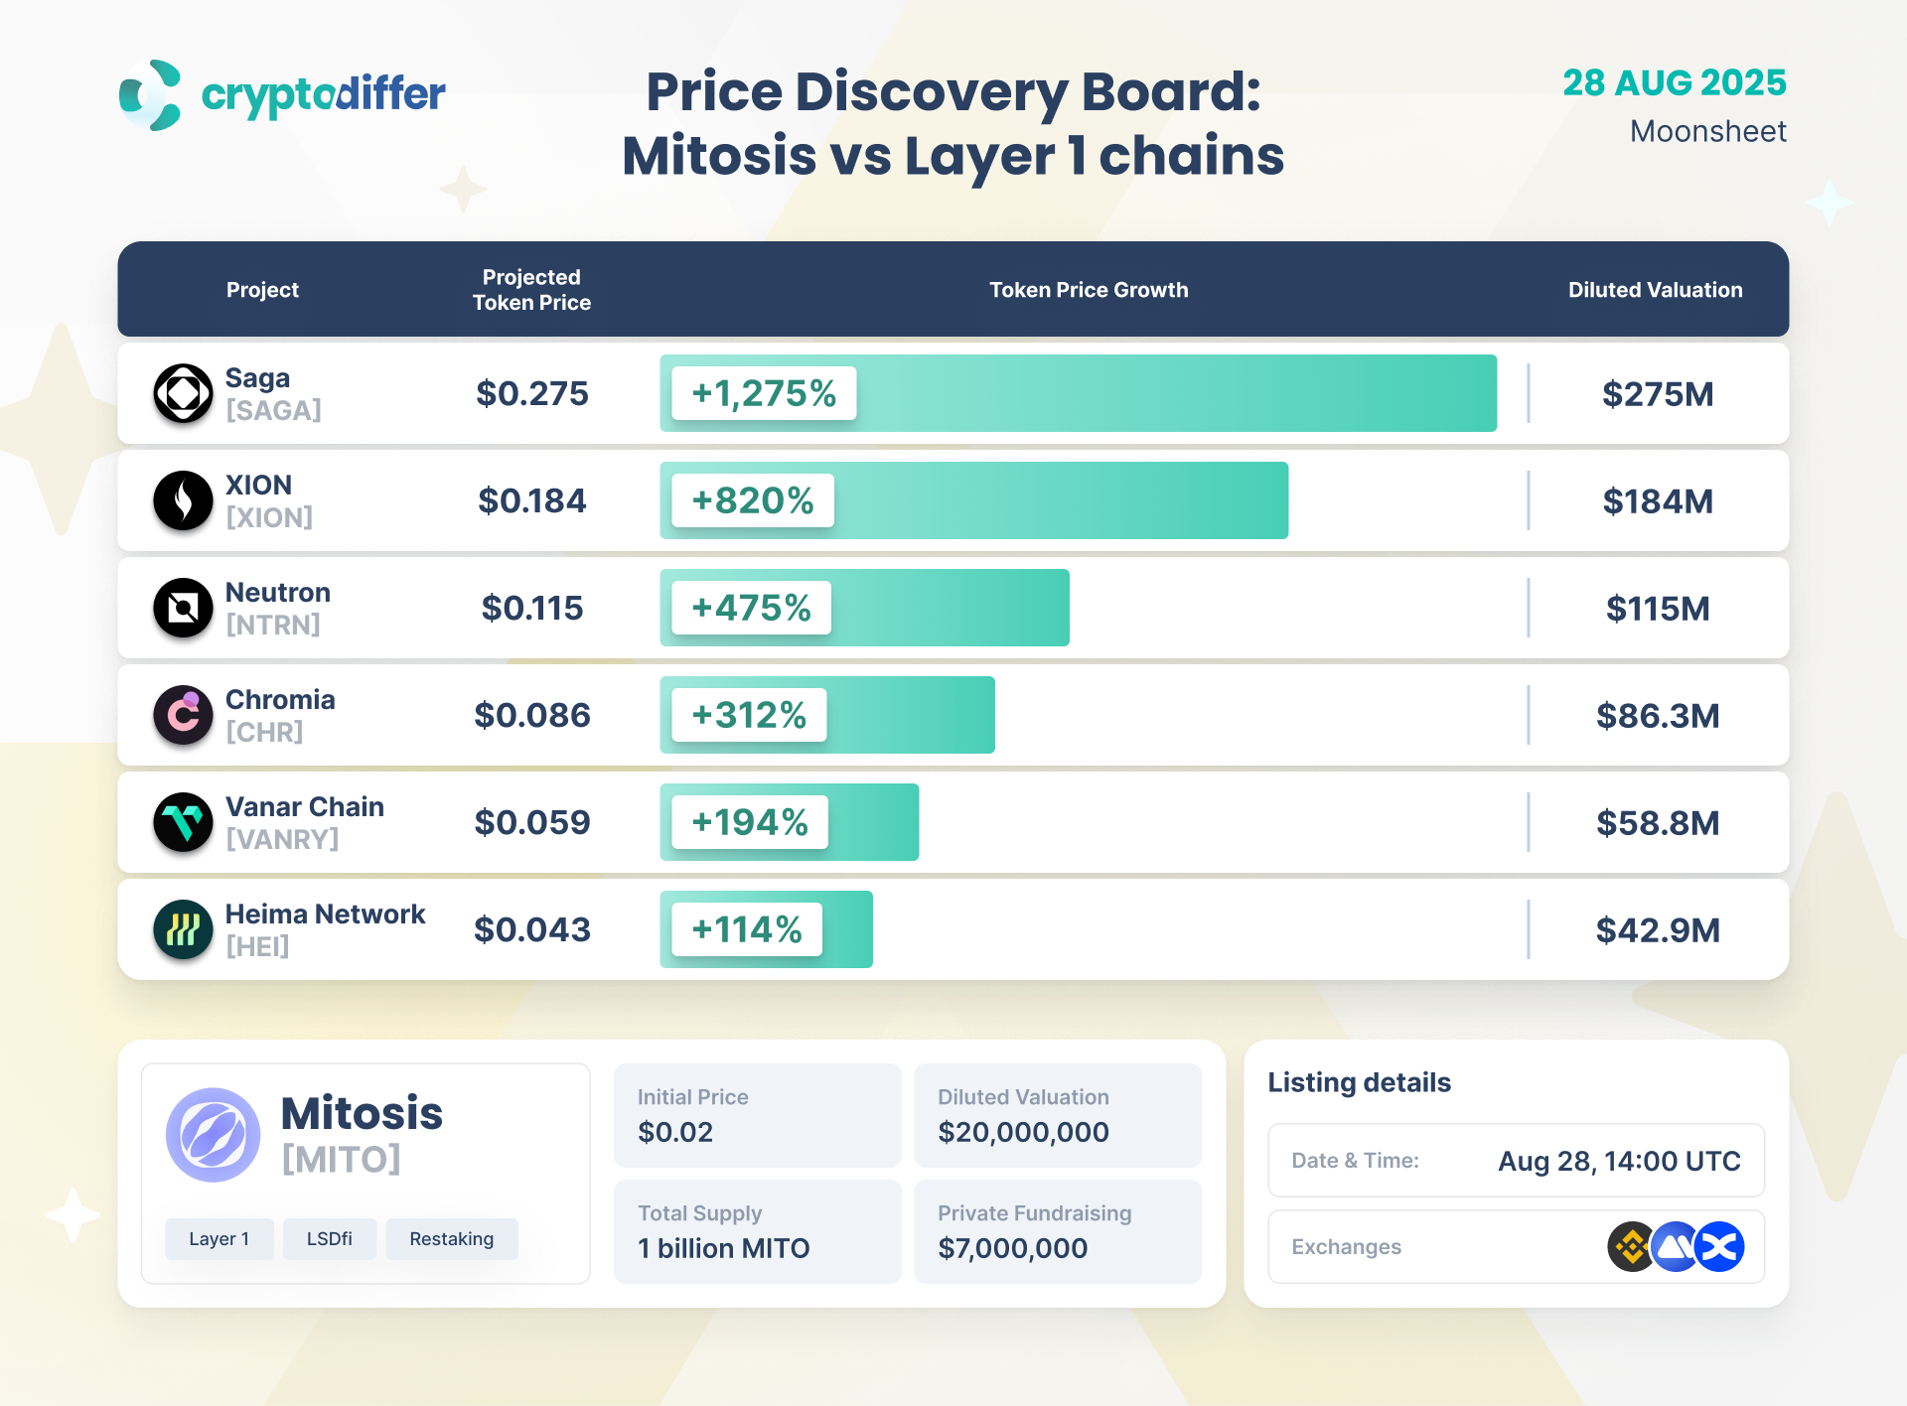Click the Diluted Valuation $20,000,000 card

[1058, 1116]
